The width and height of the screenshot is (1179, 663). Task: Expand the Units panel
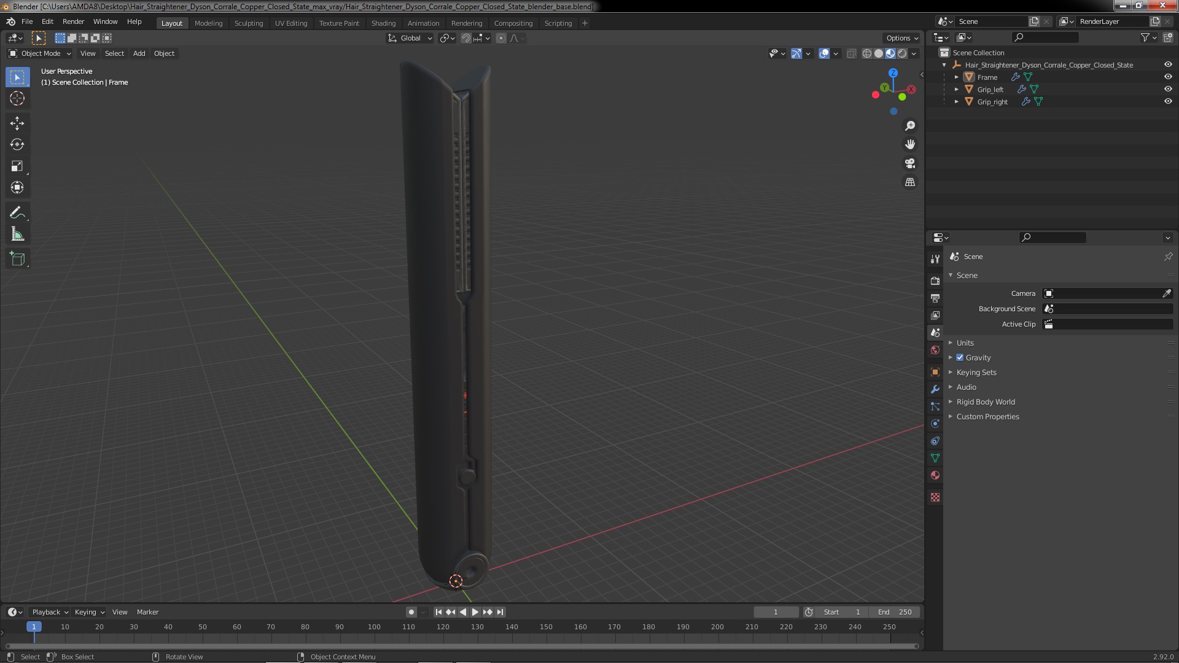click(965, 343)
